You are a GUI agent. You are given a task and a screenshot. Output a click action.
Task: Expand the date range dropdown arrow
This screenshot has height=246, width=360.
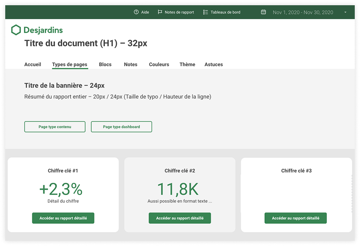point(345,12)
